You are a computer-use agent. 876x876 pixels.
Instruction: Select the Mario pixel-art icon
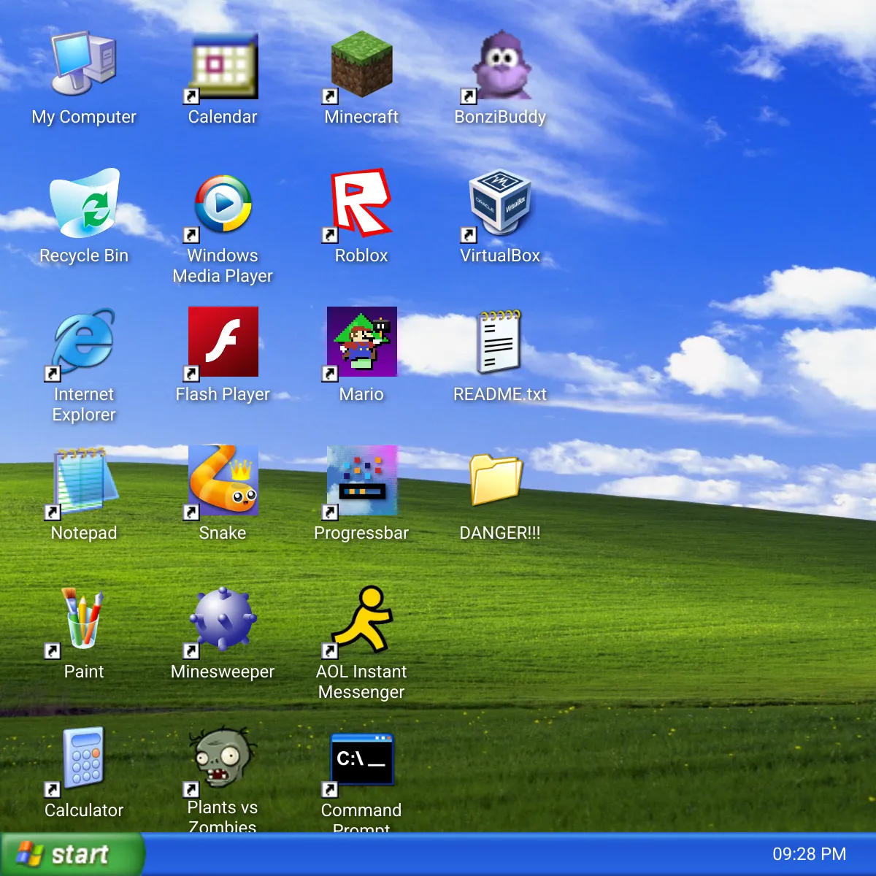pyautogui.click(x=361, y=342)
